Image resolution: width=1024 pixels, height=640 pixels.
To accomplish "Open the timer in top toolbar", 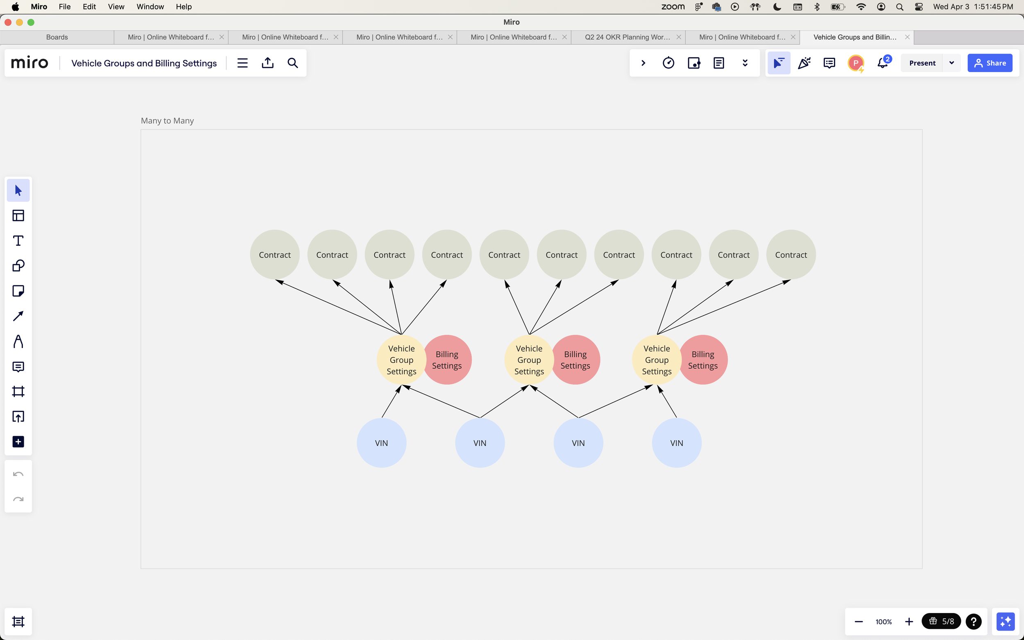I will coord(668,63).
